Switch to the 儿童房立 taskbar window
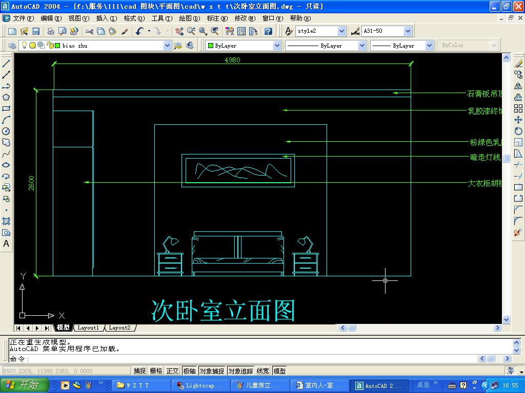This screenshot has width=525, height=393. coord(260,385)
